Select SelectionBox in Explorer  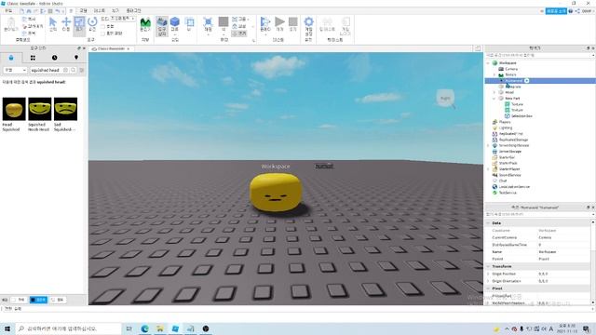pos(519,115)
